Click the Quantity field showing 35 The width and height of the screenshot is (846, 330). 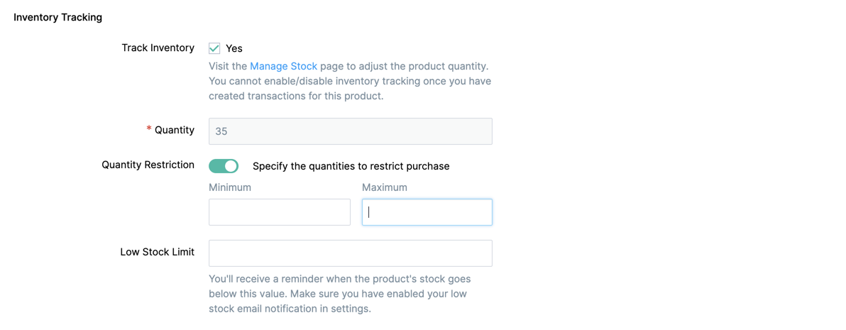coord(350,131)
